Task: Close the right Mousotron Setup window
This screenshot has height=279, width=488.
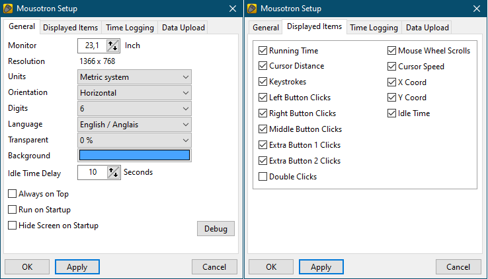Action: pos(477,9)
